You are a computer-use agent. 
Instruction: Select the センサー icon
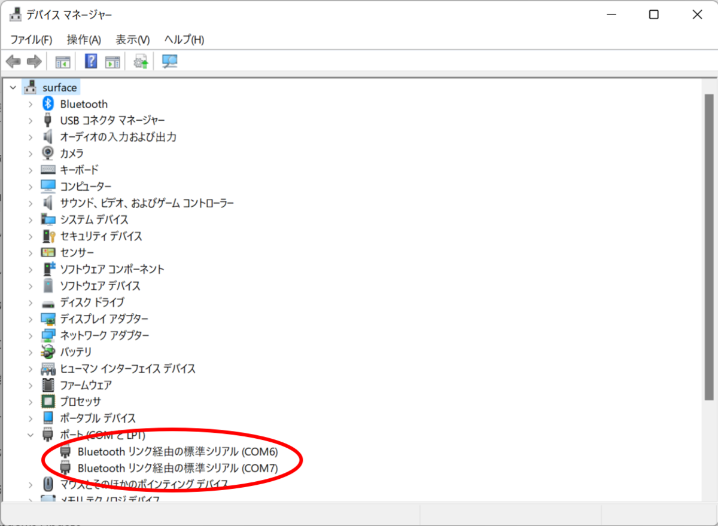click(48, 252)
